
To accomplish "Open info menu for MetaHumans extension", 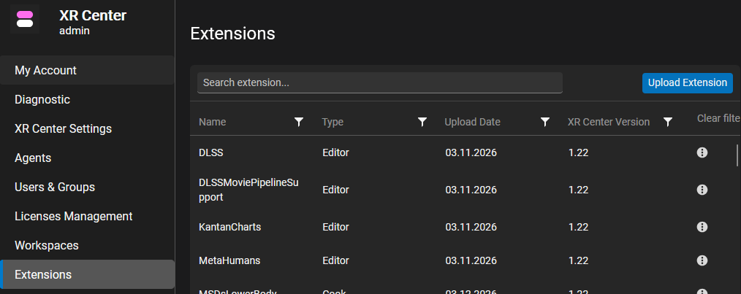I will pos(702,260).
